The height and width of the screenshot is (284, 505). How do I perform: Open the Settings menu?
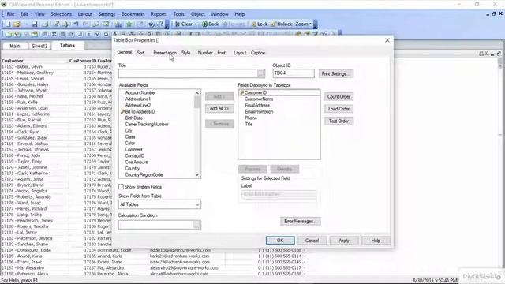(x=107, y=14)
